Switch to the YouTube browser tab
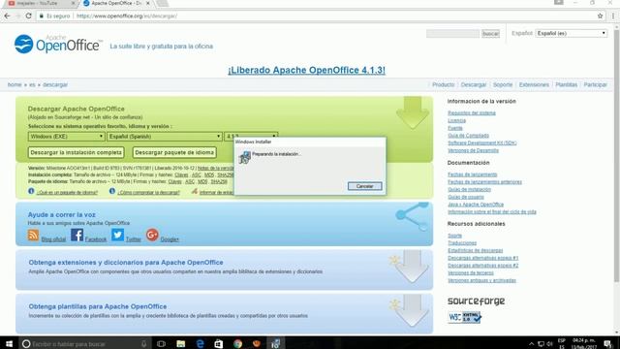Image resolution: width=620 pixels, height=349 pixels. pyautogui.click(x=41, y=4)
